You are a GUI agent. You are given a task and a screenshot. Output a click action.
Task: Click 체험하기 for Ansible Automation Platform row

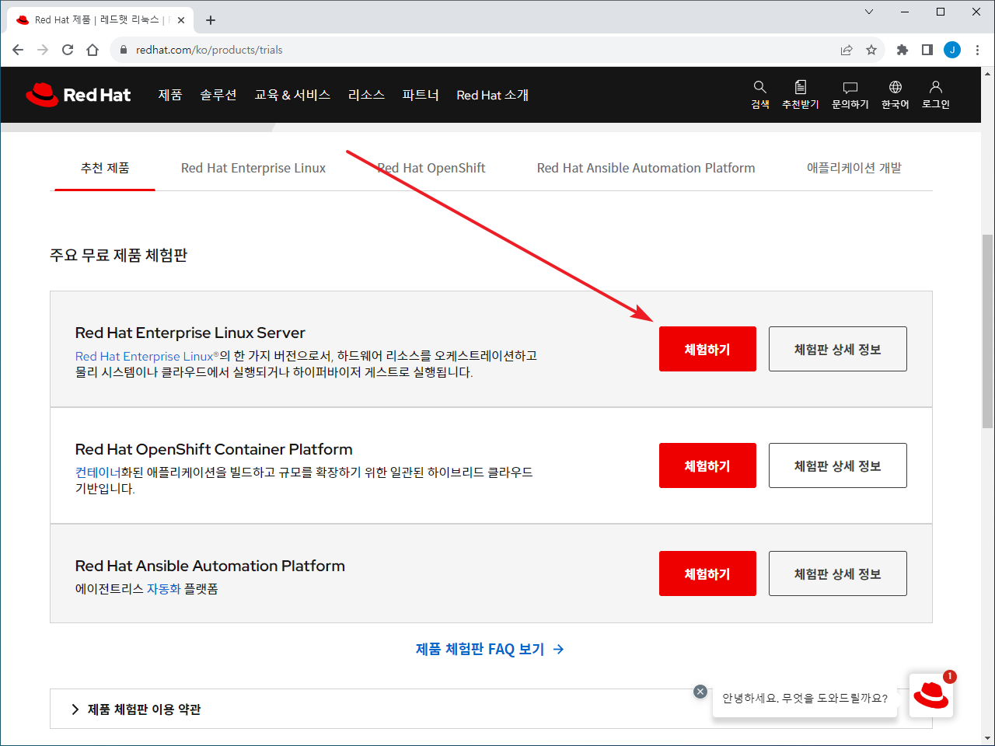point(707,573)
